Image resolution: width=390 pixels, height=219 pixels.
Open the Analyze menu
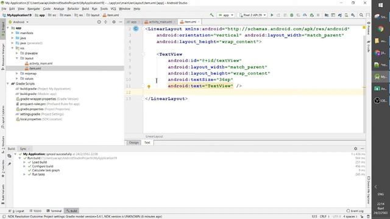(58, 9)
